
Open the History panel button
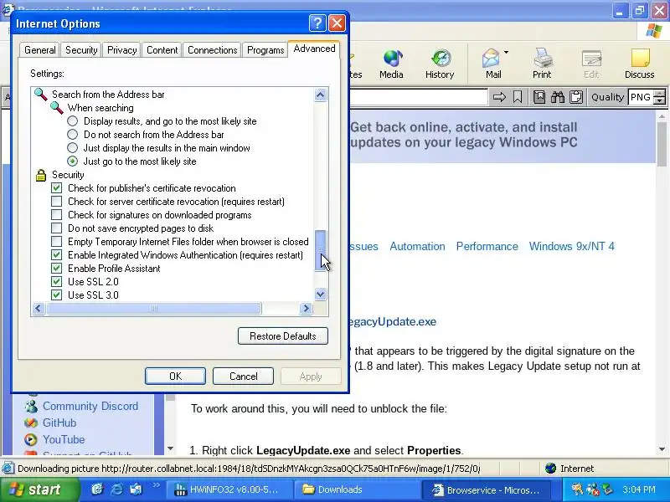pyautogui.click(x=440, y=64)
